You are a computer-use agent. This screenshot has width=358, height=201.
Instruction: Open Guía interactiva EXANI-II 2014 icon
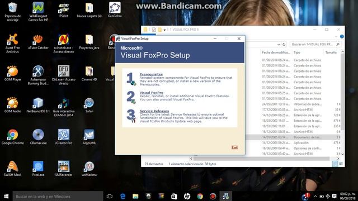64,107
